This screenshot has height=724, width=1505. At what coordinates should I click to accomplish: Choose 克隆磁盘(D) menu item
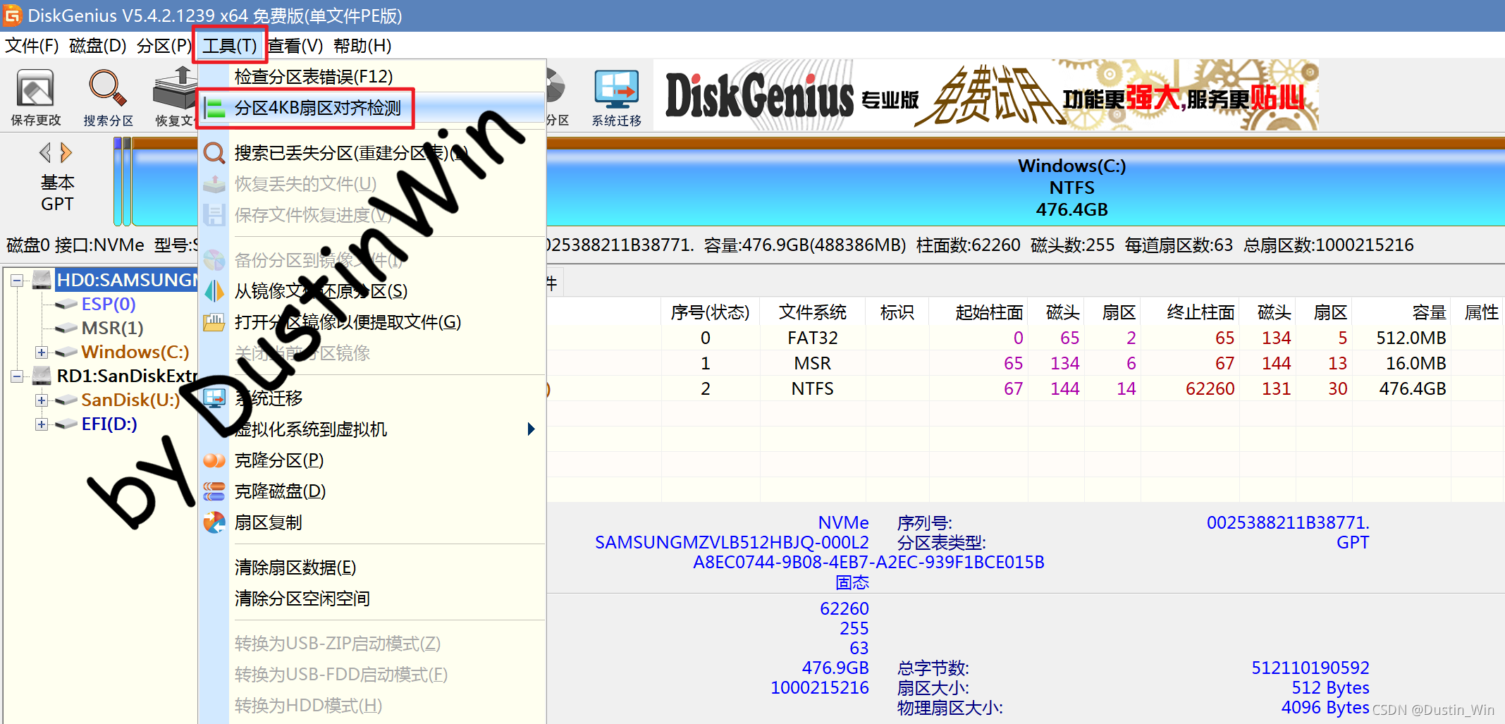point(373,491)
